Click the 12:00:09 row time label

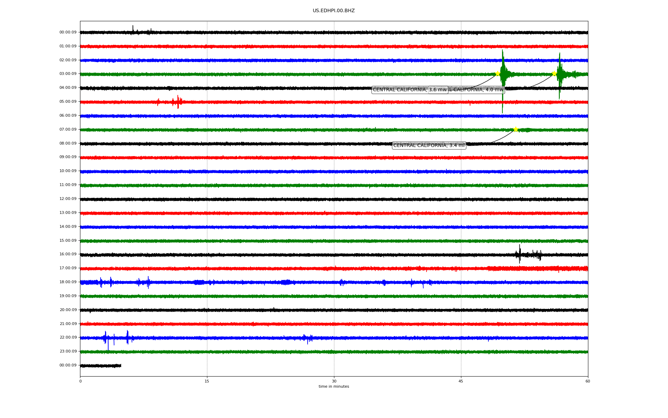click(x=68, y=199)
